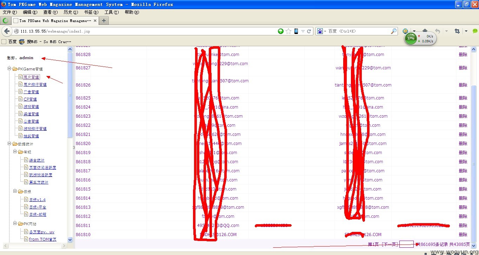Click 删除 for record 861828
This screenshot has width=479, height=255.
pyautogui.click(x=463, y=54)
